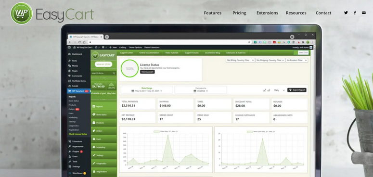This screenshot has width=373, height=177.
Task: Open the eCommerce Blog tab
Action: 212,53
